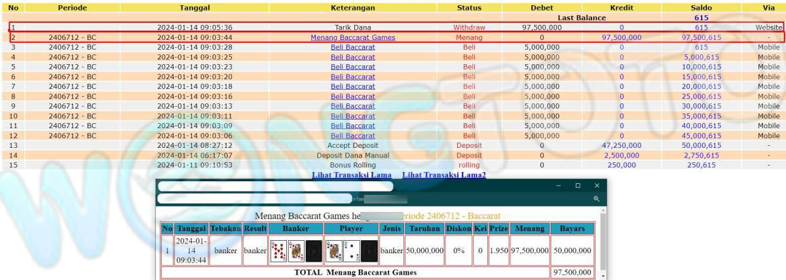
Task: Minimize the baccarat result popup window
Action: (558, 186)
